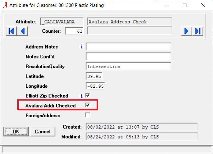The height and width of the screenshot is (154, 213).
Task: Select the ResolutionQuality field showing Intersection
Action: (x=128, y=67)
